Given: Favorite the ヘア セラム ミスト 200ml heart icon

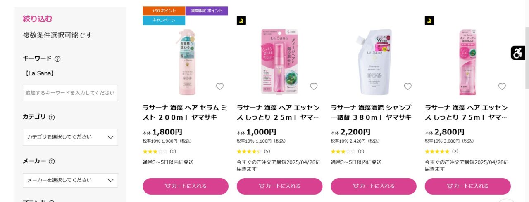Looking at the screenshot, I should pyautogui.click(x=220, y=86).
